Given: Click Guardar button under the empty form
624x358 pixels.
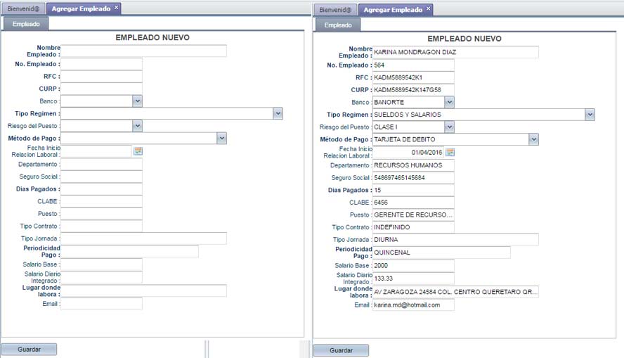Looking at the screenshot, I should click(29, 349).
